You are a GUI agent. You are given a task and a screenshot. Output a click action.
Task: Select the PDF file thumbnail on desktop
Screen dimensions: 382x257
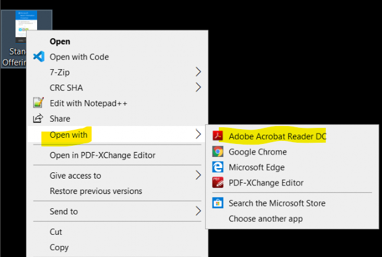26,27
